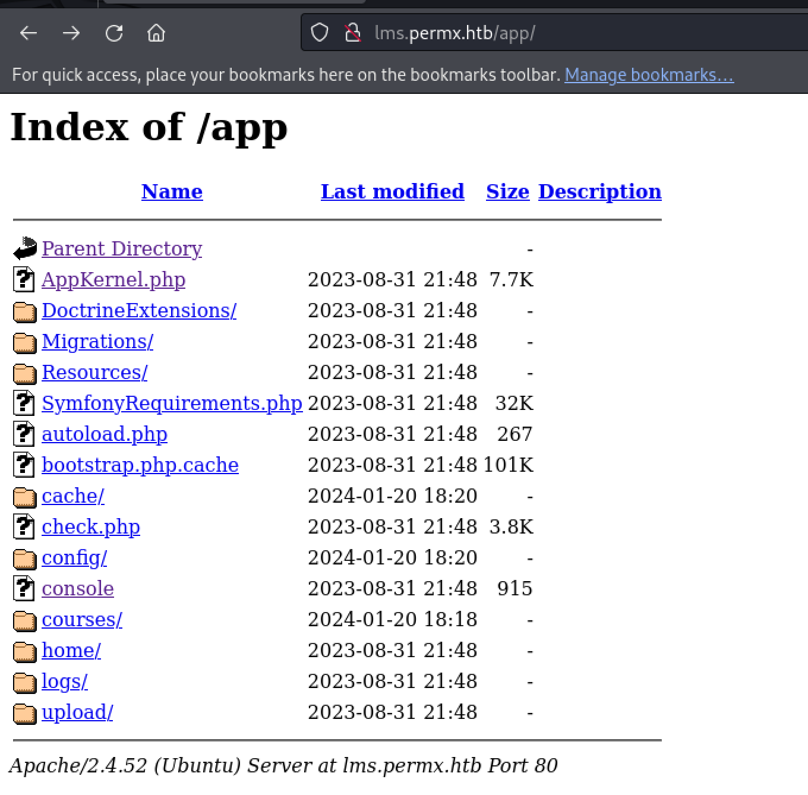Click the browser forward arrow
This screenshot has height=795, width=808.
tap(71, 33)
